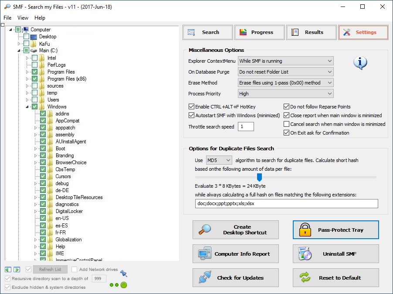
Task: Click the Uninstall SMF disc icon
Action: click(x=305, y=253)
